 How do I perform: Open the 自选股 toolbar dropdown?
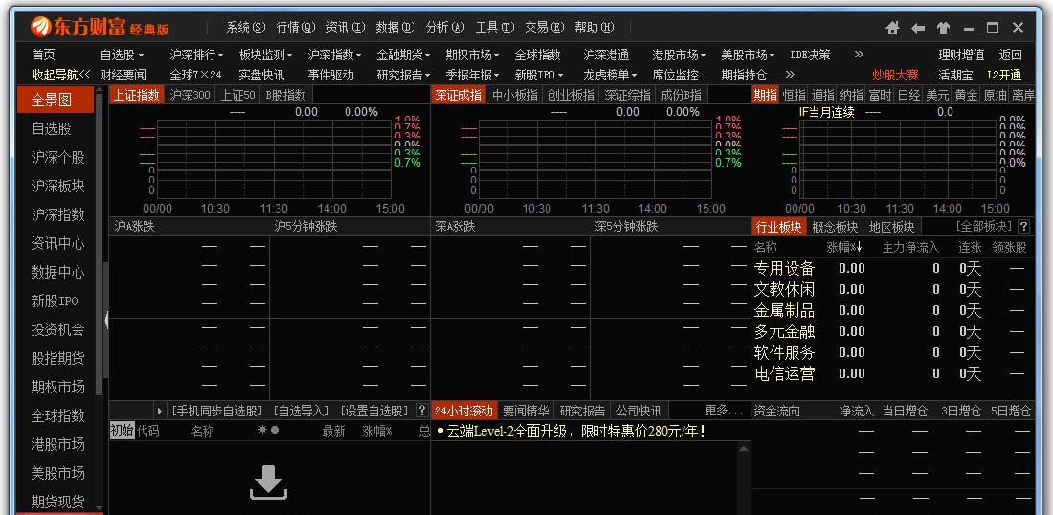123,55
